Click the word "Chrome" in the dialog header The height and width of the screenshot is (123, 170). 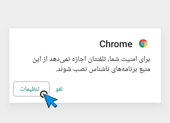click(x=116, y=44)
